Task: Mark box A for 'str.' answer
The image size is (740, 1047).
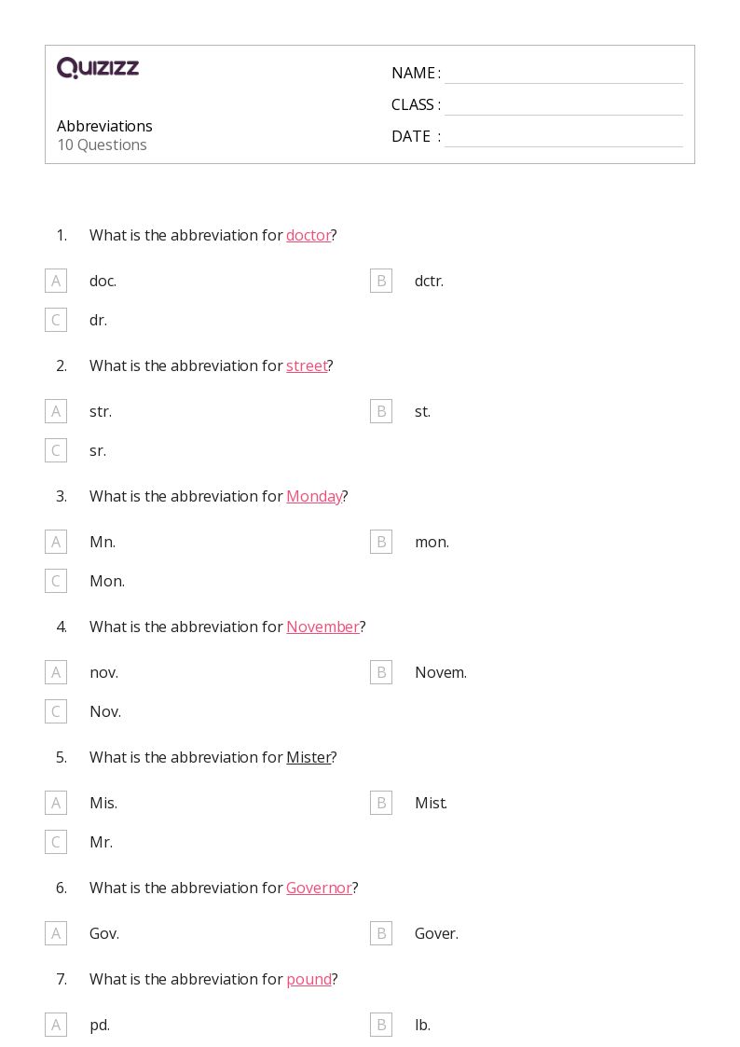Action: point(56,411)
